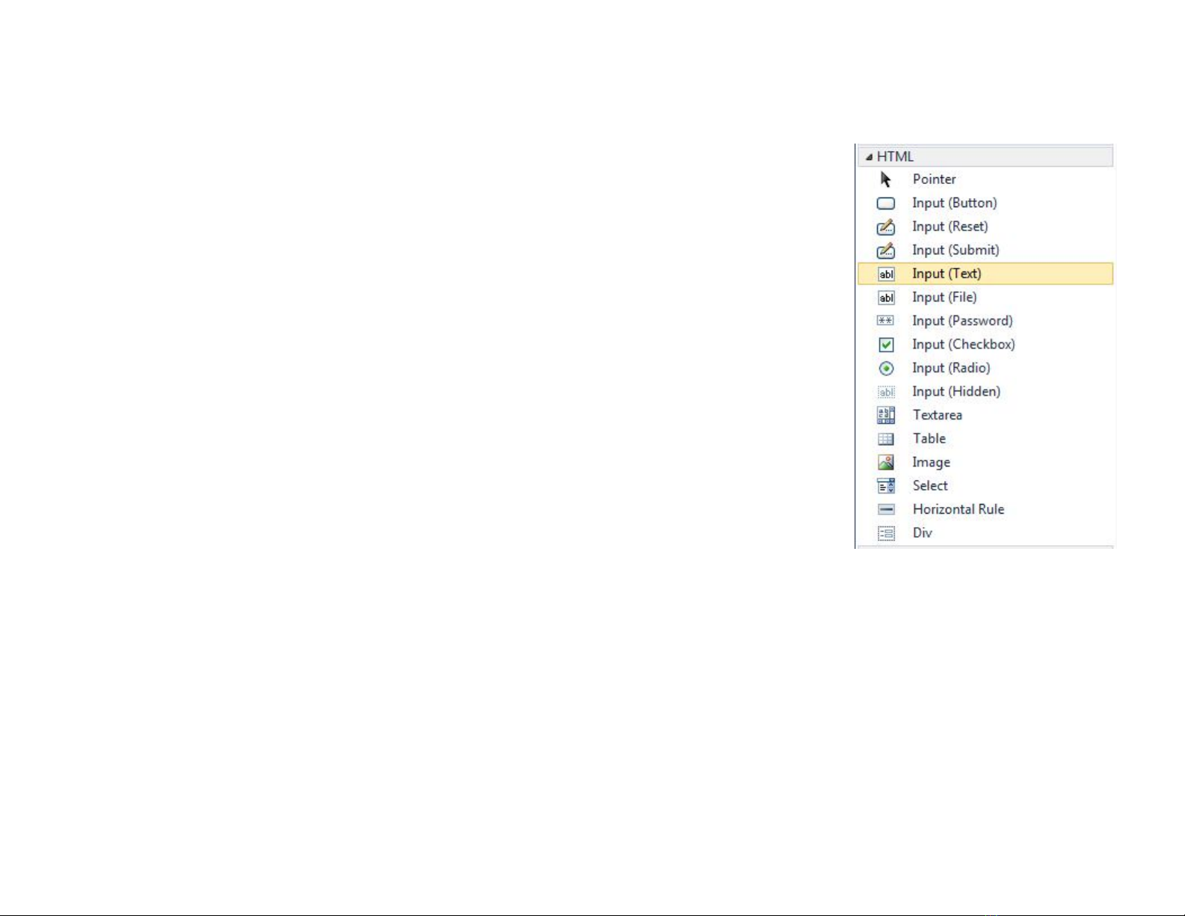This screenshot has height=916, width=1185.
Task: Collapse the HTML toolbox section
Action: click(869, 157)
